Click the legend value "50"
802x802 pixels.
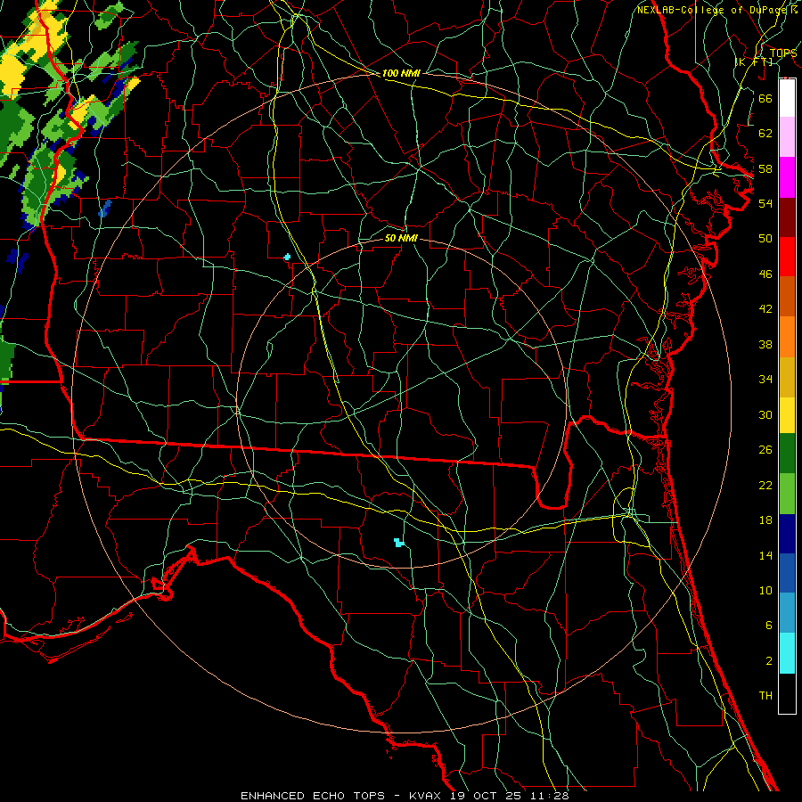(x=765, y=238)
